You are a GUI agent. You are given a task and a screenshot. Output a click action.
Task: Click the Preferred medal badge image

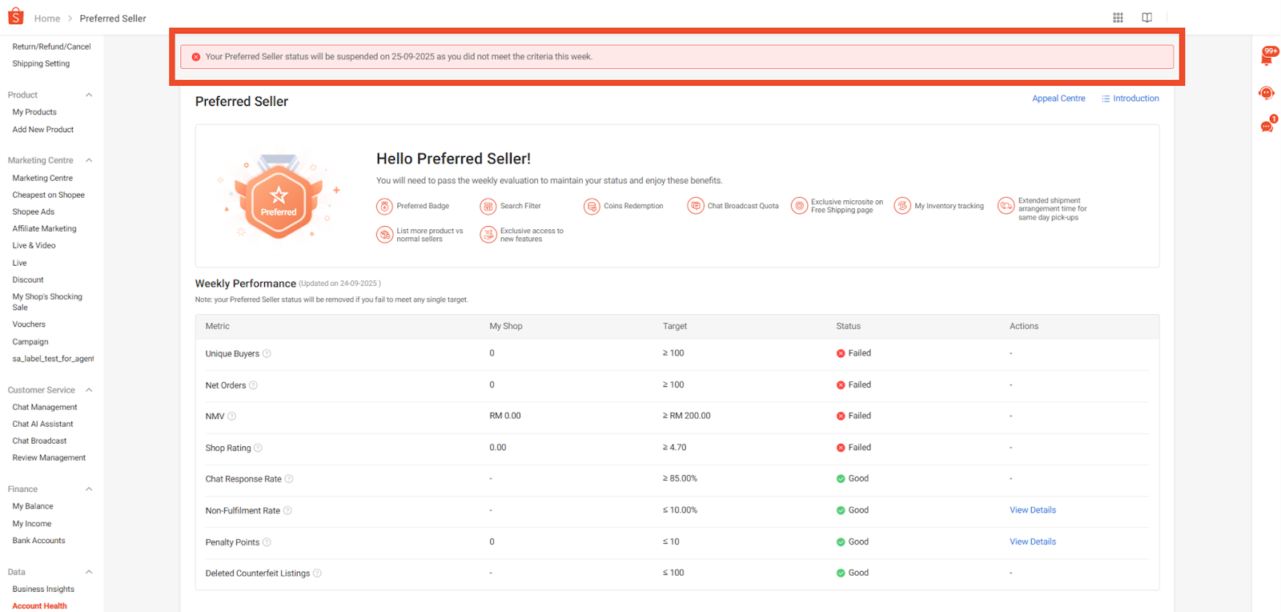tap(279, 197)
